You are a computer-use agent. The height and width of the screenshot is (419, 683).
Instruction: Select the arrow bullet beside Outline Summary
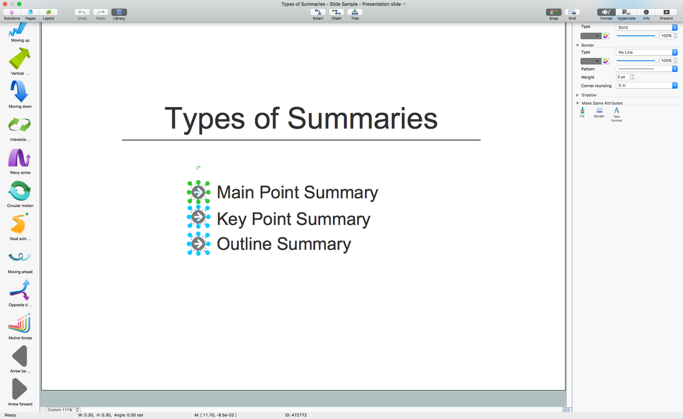(x=198, y=244)
